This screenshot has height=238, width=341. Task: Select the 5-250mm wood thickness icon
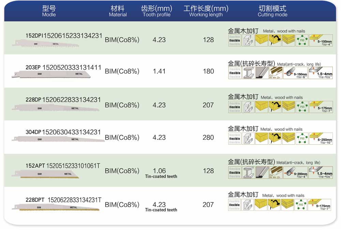320,138
